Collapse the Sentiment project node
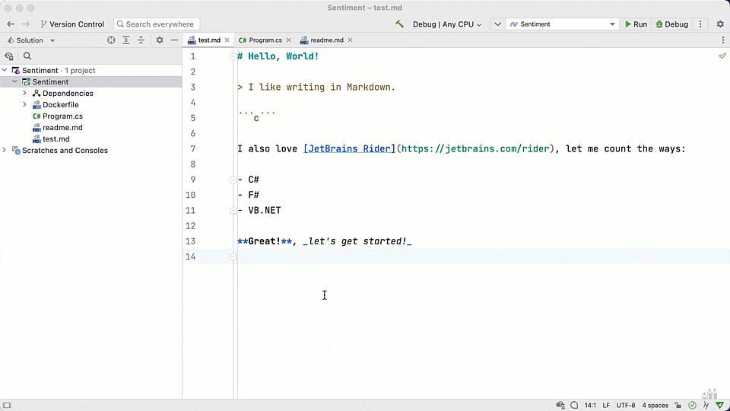 (x=15, y=81)
